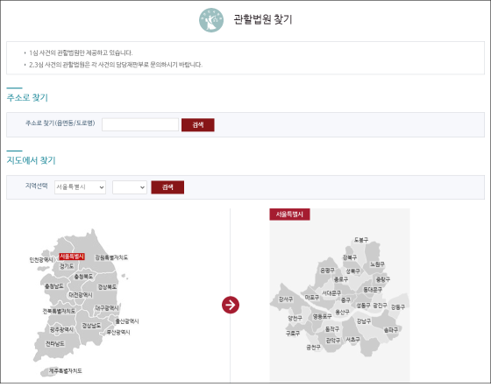The image size is (491, 387).
Task: Choose 노원구 on the Seoul map
Action: (x=377, y=264)
